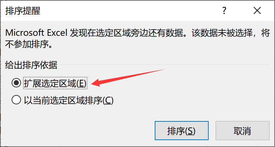Close the 排序提醒 dialog with X
This screenshot has height=147, width=275.
[x=257, y=11]
